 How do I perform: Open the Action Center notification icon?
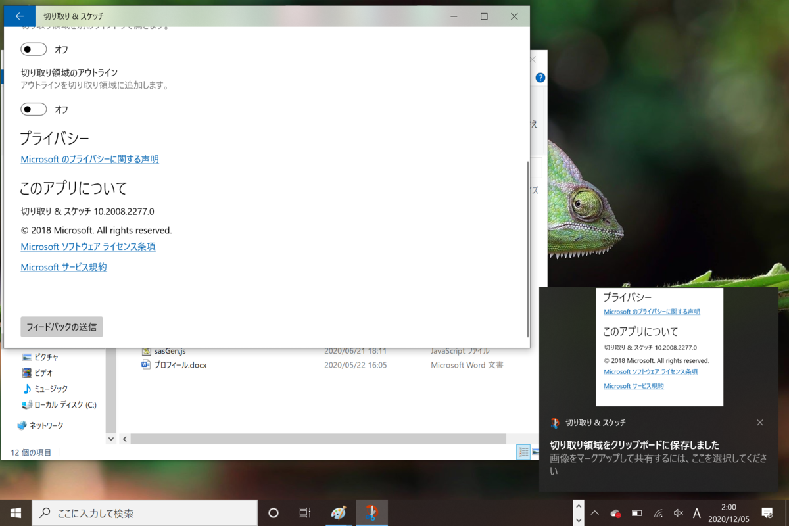[x=767, y=513]
